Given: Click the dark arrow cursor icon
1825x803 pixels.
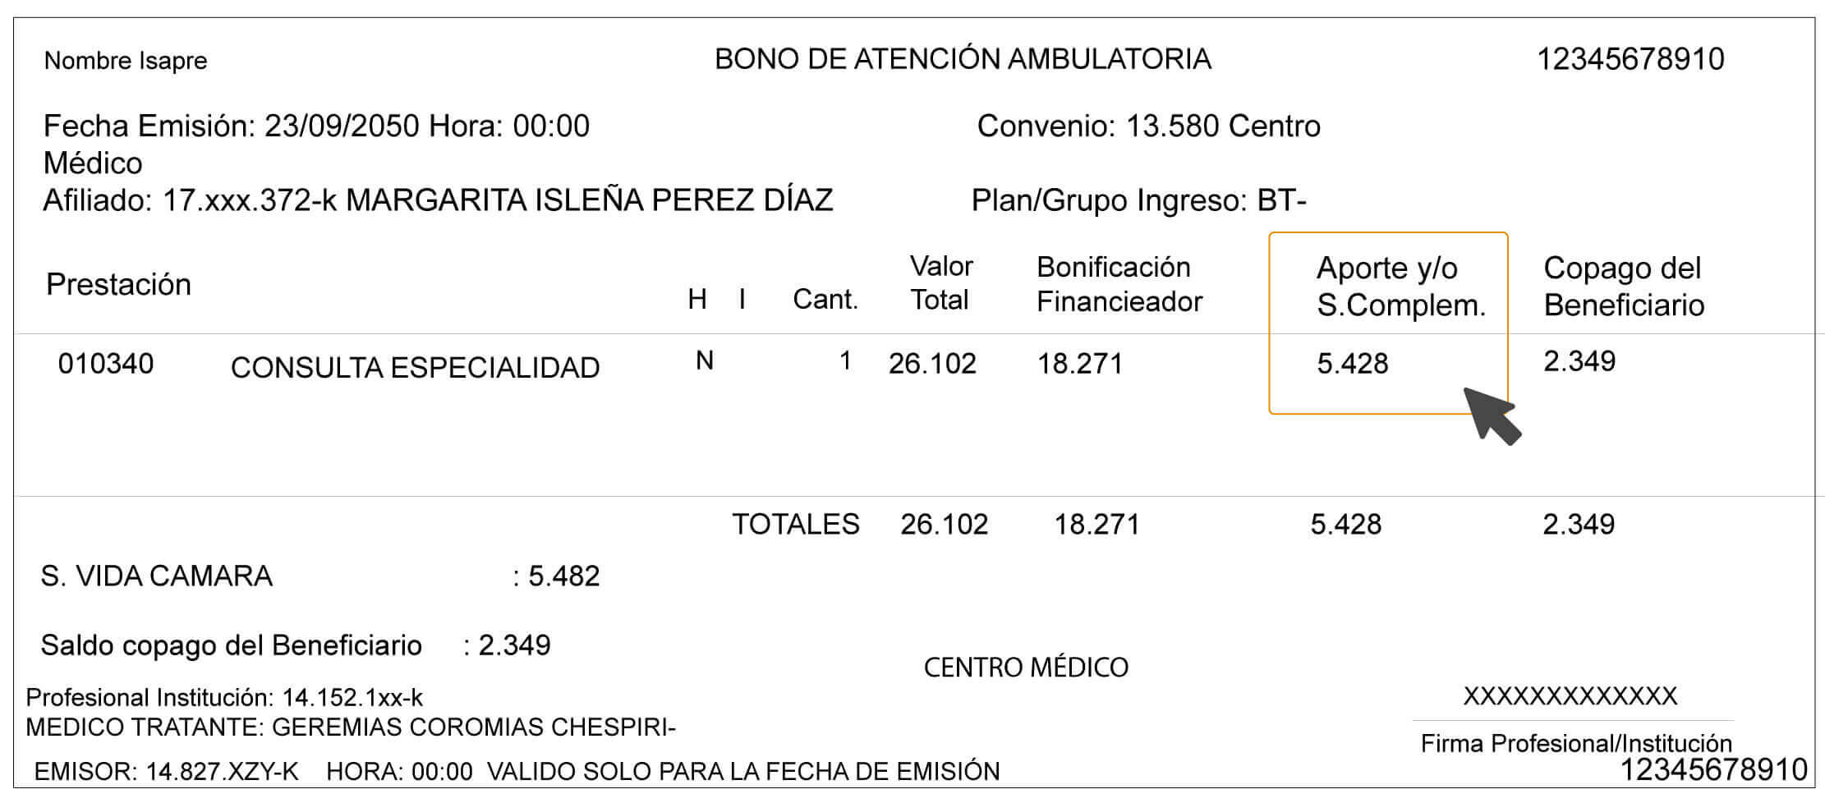Looking at the screenshot, I should click(x=1491, y=415).
